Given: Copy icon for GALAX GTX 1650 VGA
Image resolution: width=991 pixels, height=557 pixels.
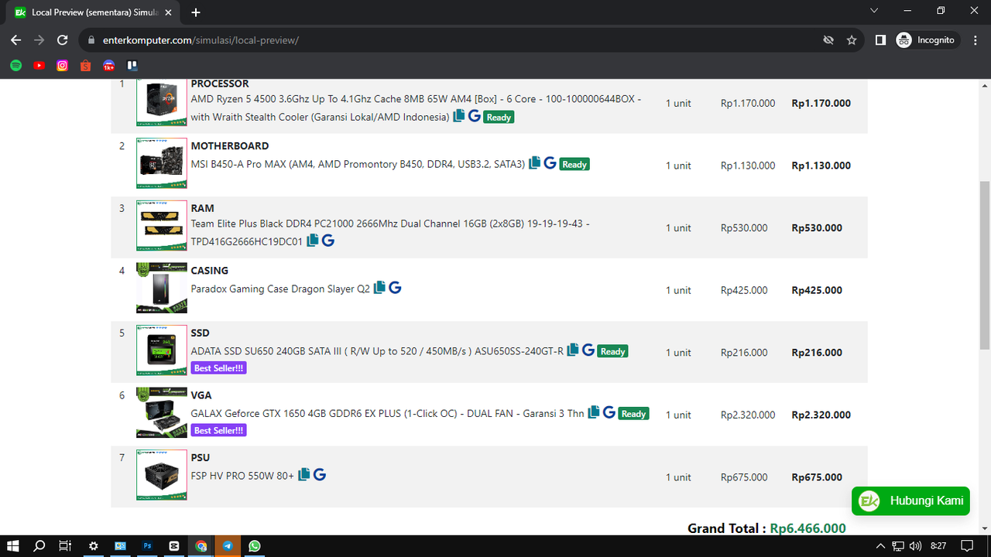Looking at the screenshot, I should coord(594,412).
